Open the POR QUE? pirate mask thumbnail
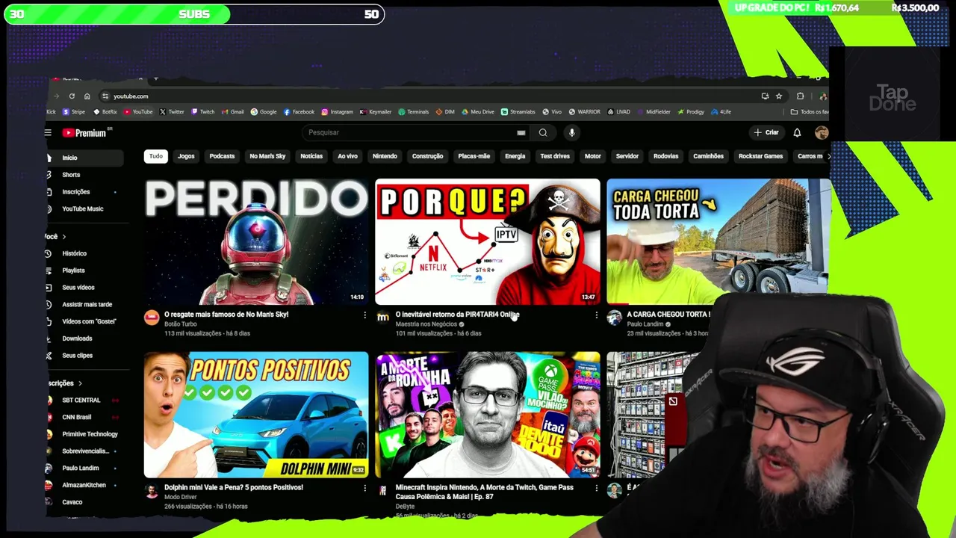The height and width of the screenshot is (538, 956). [488, 241]
